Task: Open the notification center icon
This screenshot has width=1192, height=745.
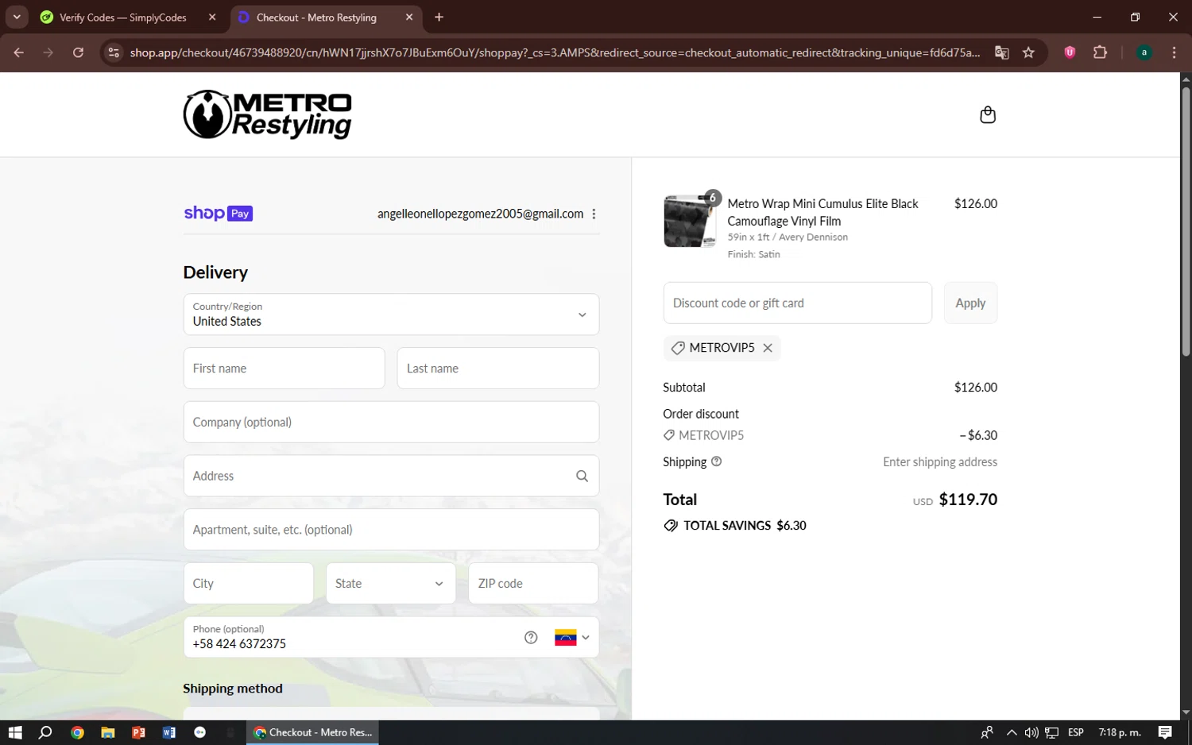Action: point(1165,732)
